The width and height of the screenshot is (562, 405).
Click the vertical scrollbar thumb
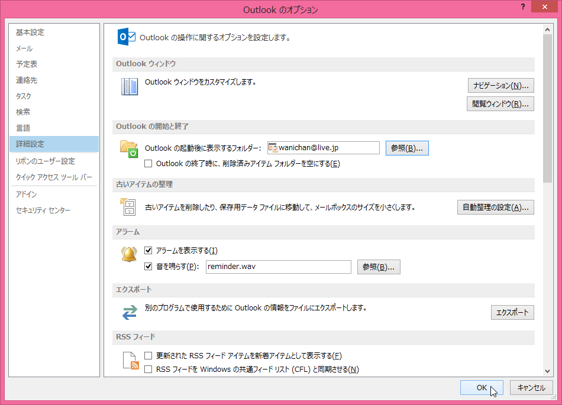pos(547,109)
